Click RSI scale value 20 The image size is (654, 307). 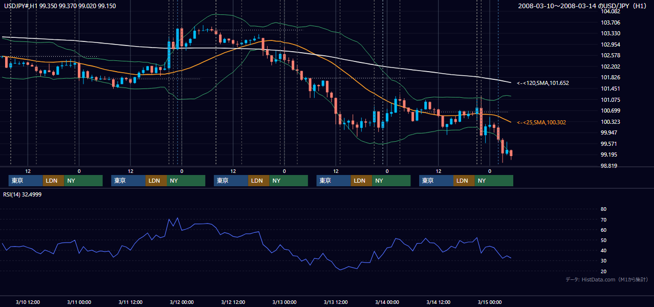pyautogui.click(x=603, y=271)
